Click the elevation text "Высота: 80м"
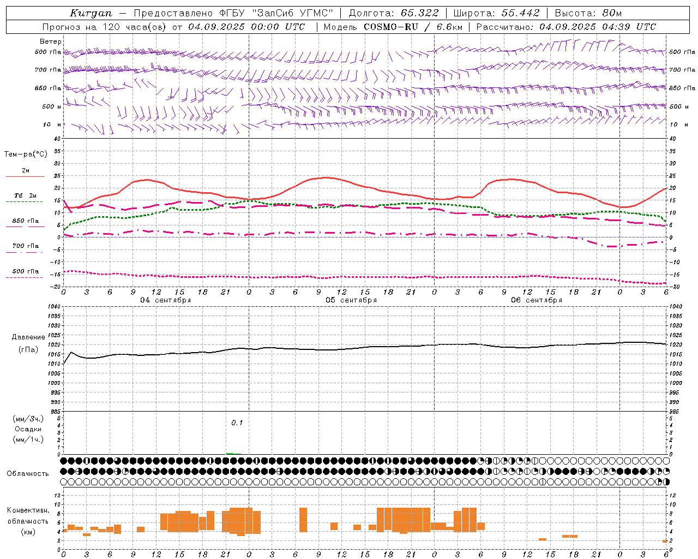The image size is (698, 559). pyautogui.click(x=588, y=13)
